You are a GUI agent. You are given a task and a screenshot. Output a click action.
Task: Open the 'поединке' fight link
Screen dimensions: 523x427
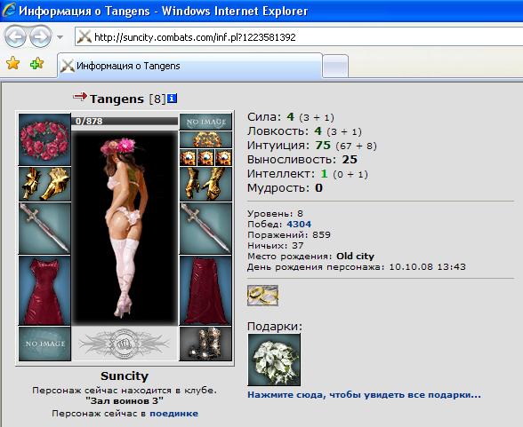173,414
